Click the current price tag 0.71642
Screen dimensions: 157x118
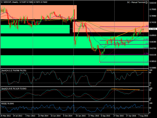pyautogui.click(x=153, y=29)
